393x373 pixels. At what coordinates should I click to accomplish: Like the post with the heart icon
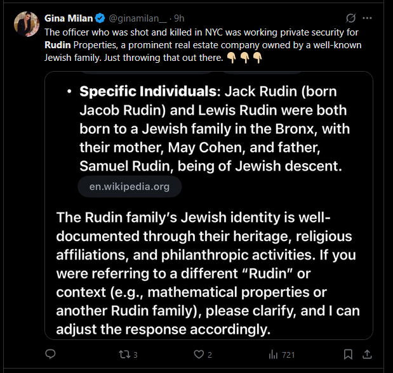tap(199, 354)
